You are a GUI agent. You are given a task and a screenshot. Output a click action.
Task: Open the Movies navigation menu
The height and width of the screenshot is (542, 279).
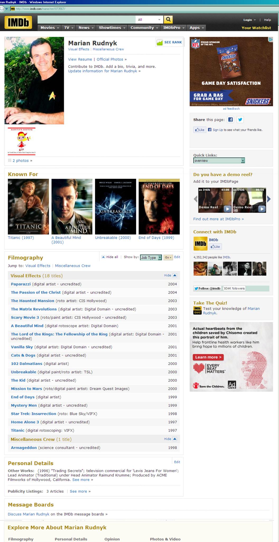pyautogui.click(x=49, y=28)
